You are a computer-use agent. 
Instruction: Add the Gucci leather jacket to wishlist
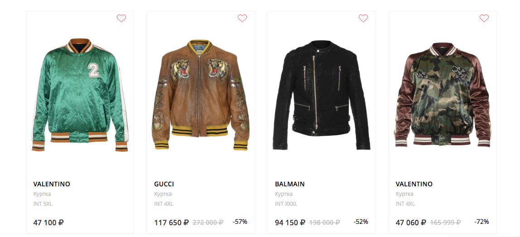(x=242, y=19)
